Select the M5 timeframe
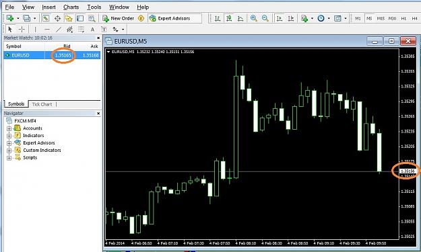 (x=369, y=18)
